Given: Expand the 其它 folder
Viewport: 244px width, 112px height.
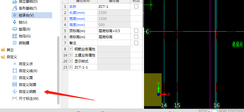Looking at the screenshot, I should click(x=3, y=50).
